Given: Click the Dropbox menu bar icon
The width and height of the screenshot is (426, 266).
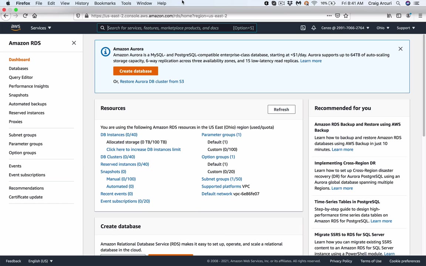Looking at the screenshot, I should (x=290, y=3).
